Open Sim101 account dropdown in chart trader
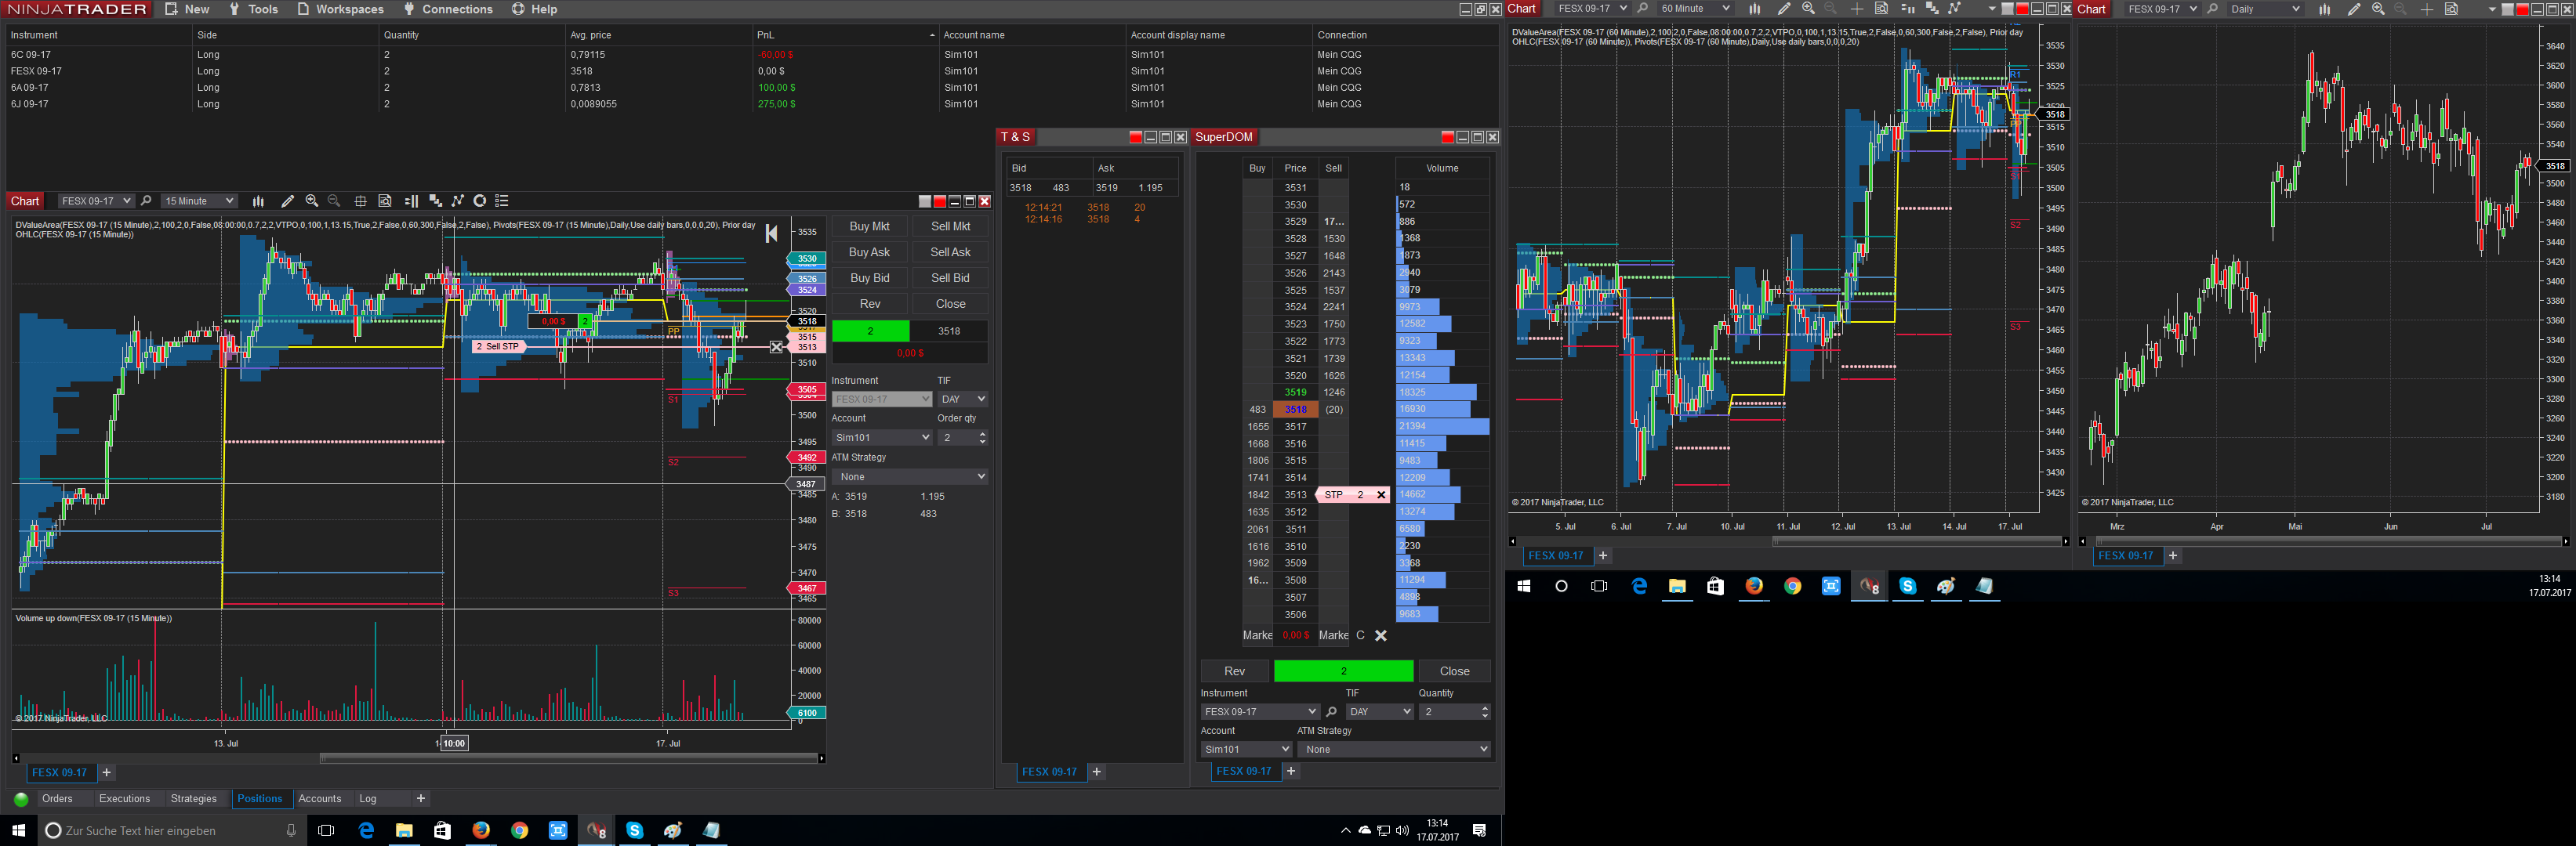Viewport: 2576px width, 846px height. [x=882, y=437]
